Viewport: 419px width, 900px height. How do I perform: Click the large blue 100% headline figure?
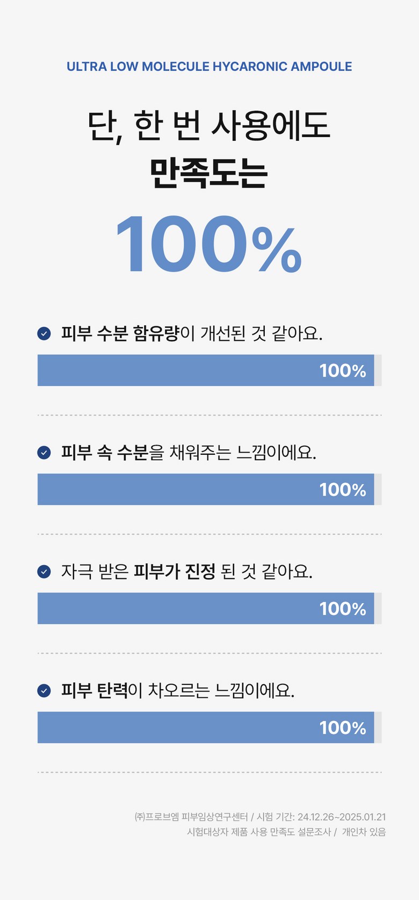point(208,245)
